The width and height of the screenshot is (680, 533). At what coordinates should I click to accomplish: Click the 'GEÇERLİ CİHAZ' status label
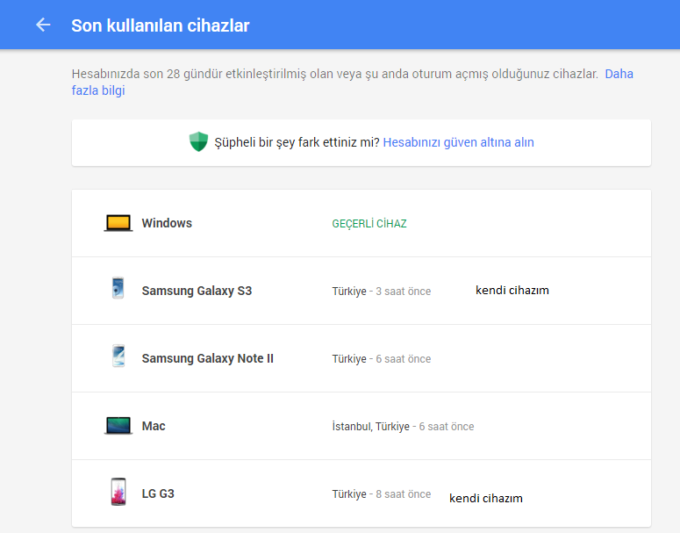pyautogui.click(x=369, y=224)
